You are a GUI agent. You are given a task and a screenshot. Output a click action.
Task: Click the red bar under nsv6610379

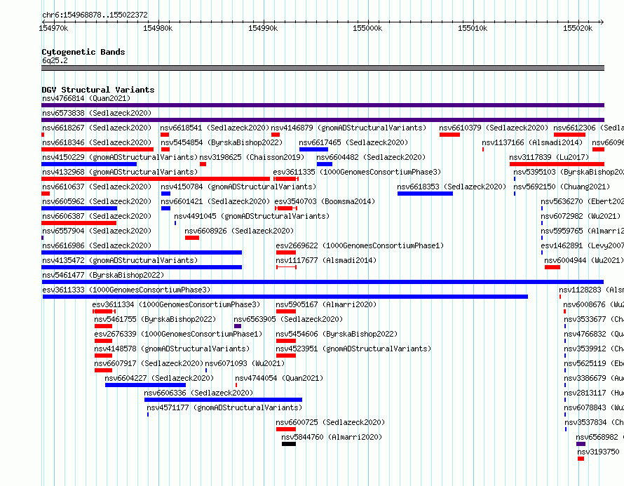point(449,135)
